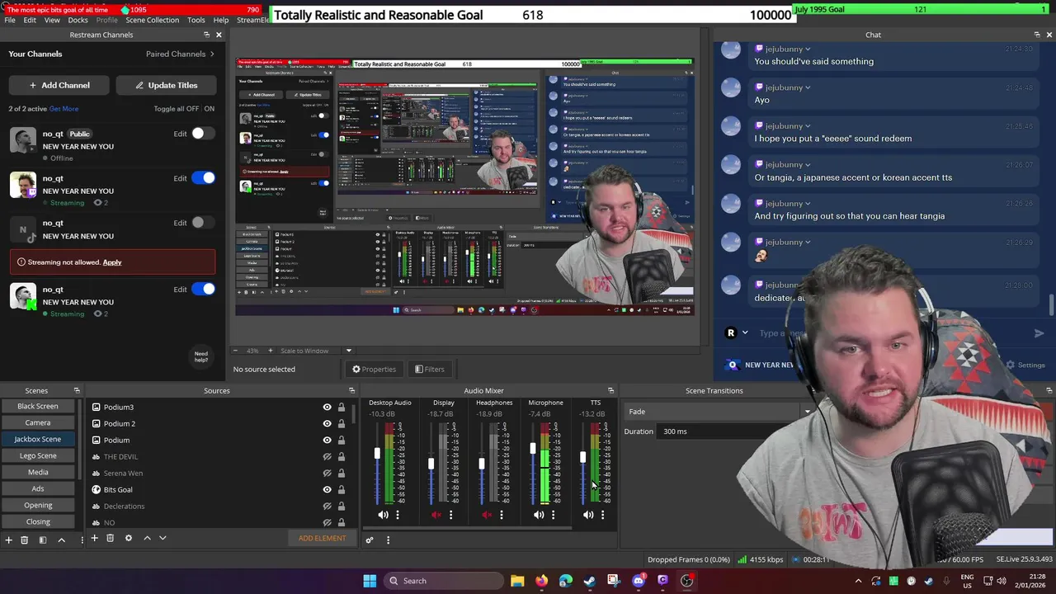Screen dimensions: 1056x594
Task: Hide the Podium3 source
Action: point(327,407)
